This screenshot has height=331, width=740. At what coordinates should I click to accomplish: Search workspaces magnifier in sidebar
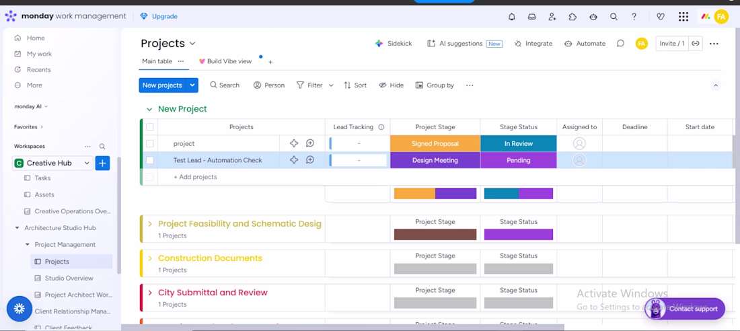[102, 147]
